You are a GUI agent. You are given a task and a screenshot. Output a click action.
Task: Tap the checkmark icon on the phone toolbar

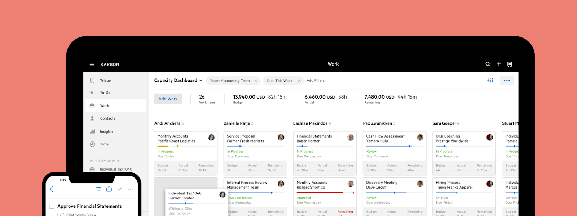click(x=120, y=189)
